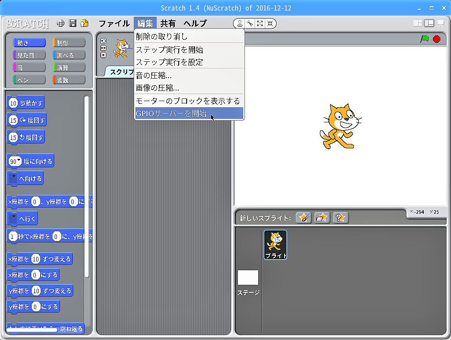Click the blocks palette vertical scrollbar
The image size is (451, 340).
[86, 186]
